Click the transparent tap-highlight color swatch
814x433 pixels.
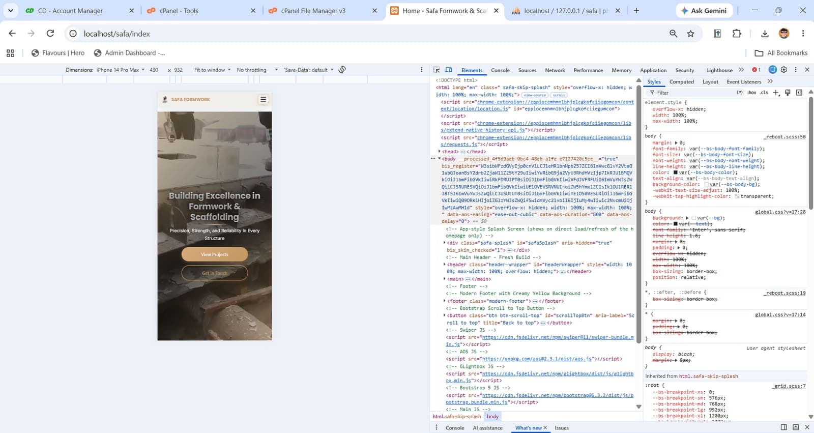(737, 196)
